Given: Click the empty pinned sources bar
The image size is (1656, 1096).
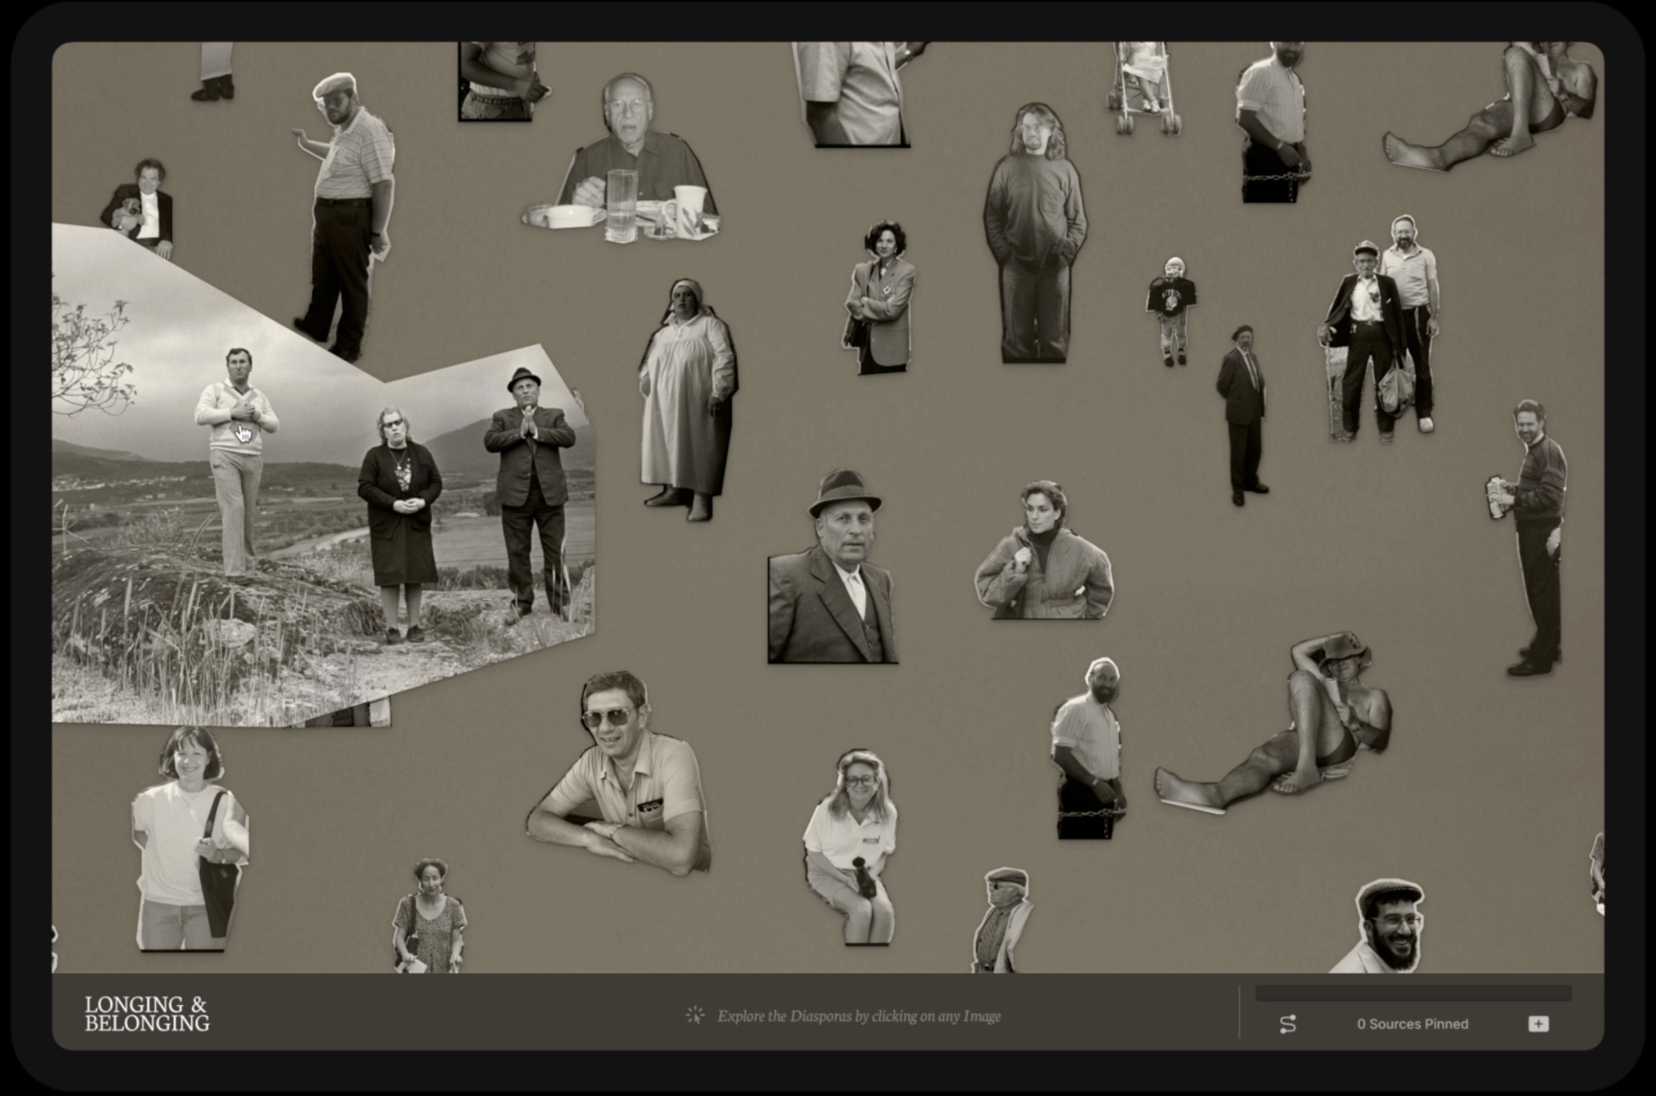Looking at the screenshot, I should coord(1412,993).
